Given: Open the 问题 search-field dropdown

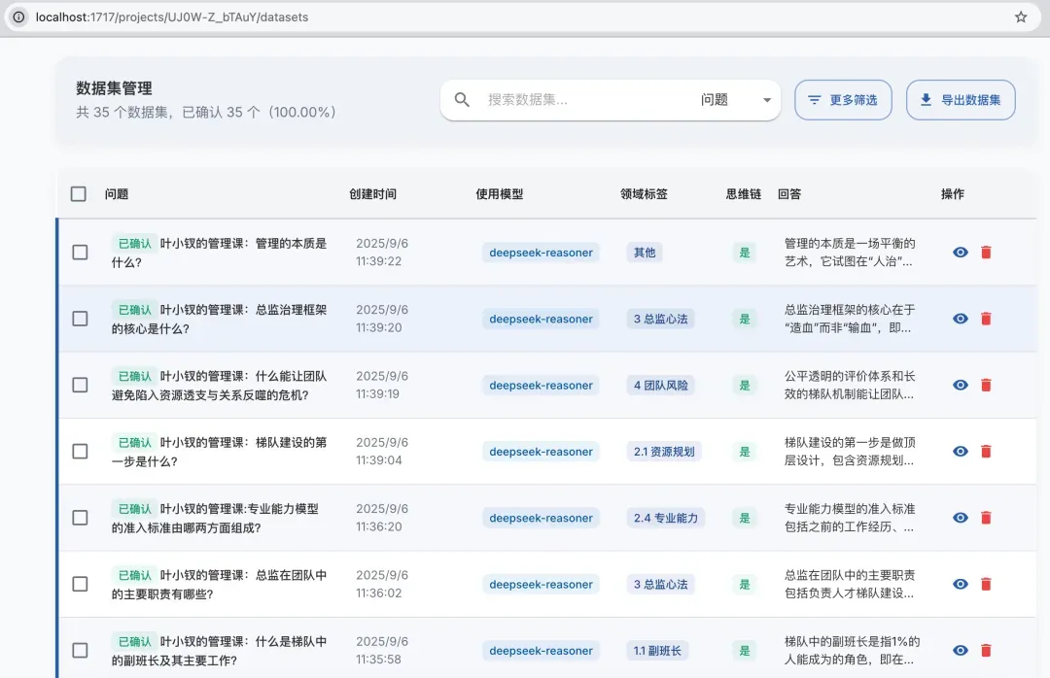Looking at the screenshot, I should 735,100.
